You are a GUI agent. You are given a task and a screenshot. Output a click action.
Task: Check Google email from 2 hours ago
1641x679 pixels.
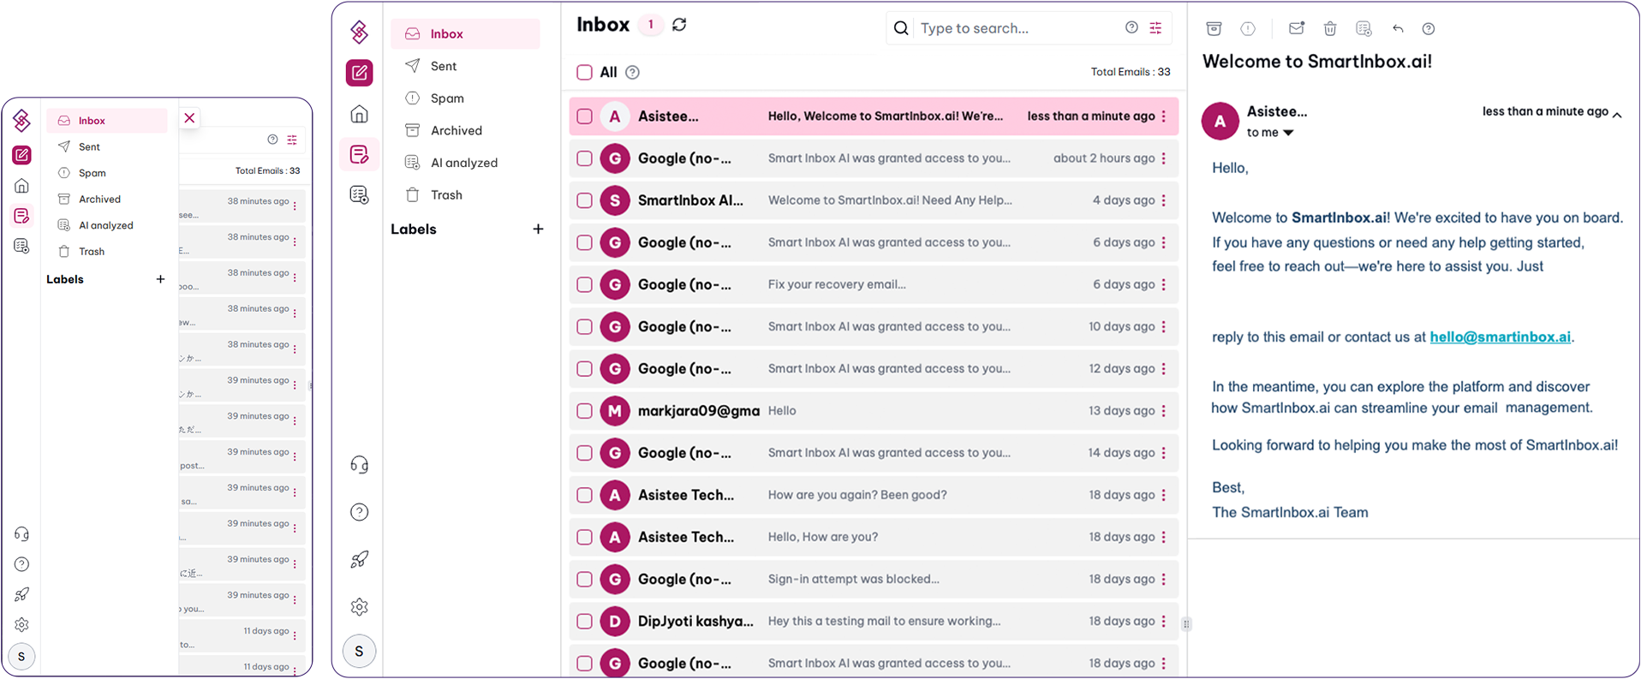pos(584,158)
